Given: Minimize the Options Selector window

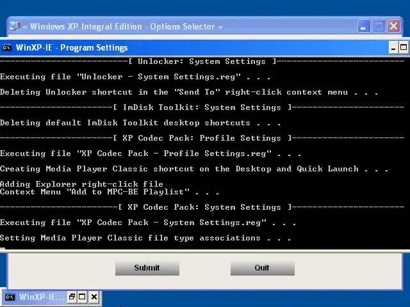Looking at the screenshot, I should click(364, 26).
